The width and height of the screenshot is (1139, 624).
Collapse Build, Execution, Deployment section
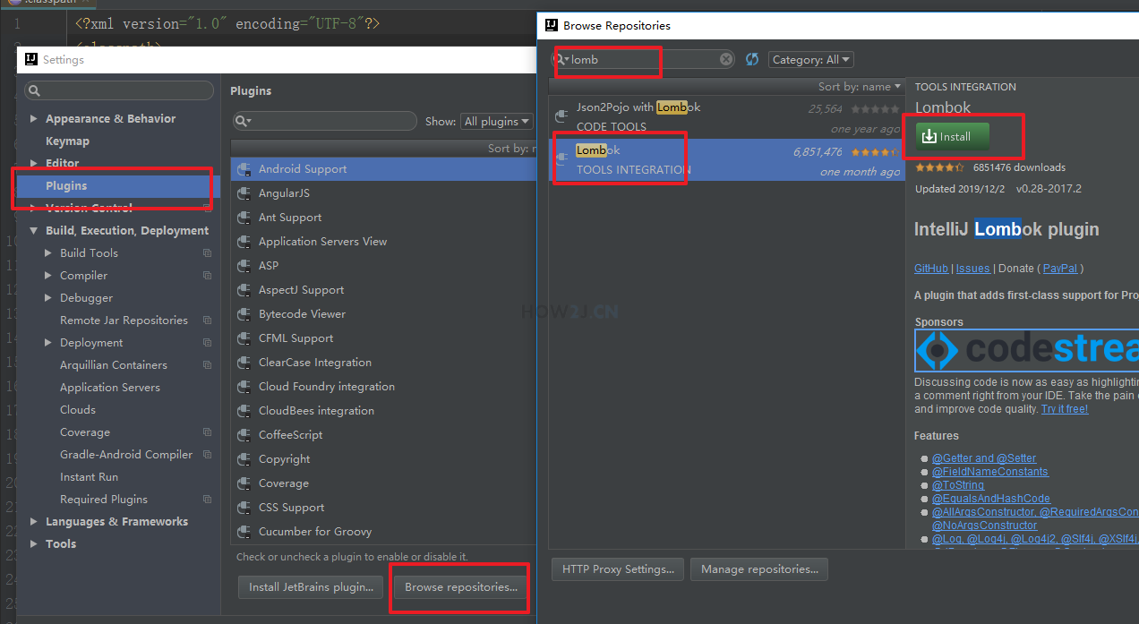34,231
